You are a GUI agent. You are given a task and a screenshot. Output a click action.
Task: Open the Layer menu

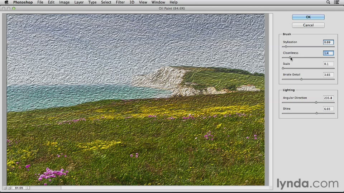78,2
